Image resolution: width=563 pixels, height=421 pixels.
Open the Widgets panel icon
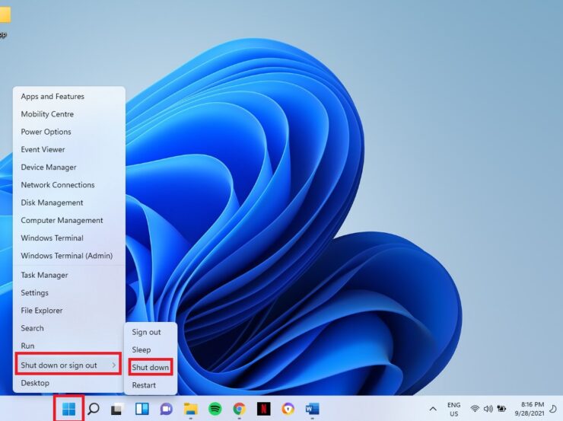[x=142, y=409]
